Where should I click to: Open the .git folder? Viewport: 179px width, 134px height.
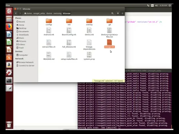coord(109,22)
